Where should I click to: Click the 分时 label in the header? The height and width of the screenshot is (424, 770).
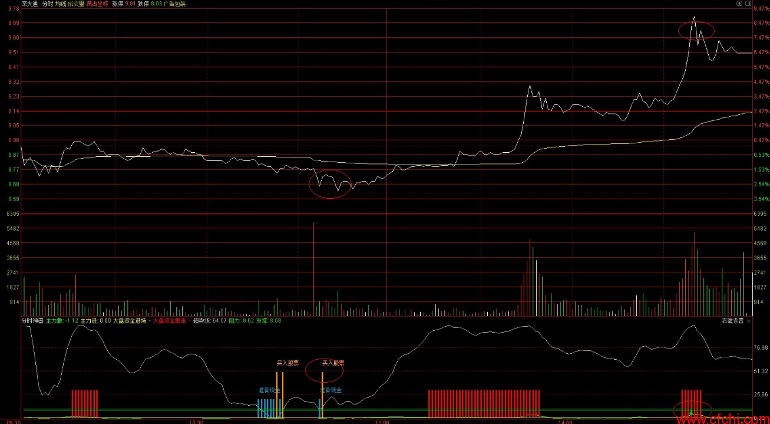(48, 4)
